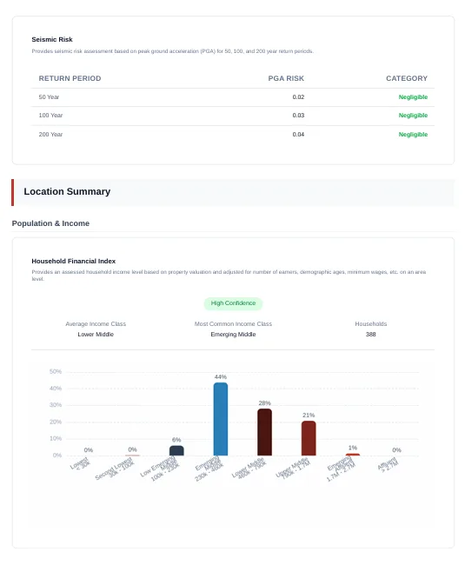Click the 388 households value
The height and width of the screenshot is (565, 465).
(x=370, y=335)
